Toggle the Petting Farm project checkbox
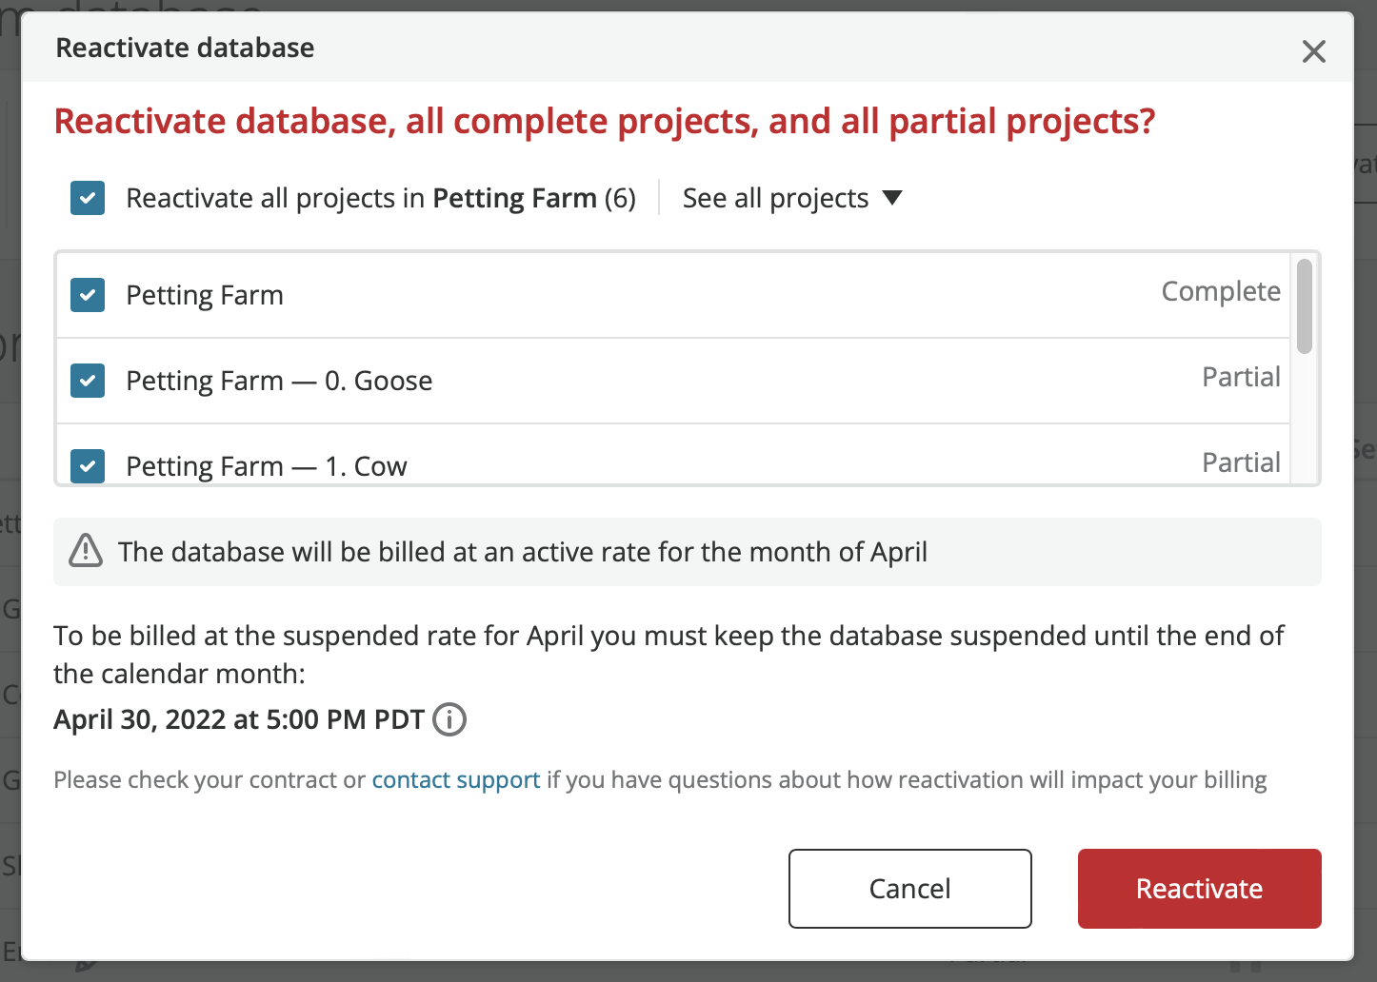The height and width of the screenshot is (982, 1377). (88, 295)
